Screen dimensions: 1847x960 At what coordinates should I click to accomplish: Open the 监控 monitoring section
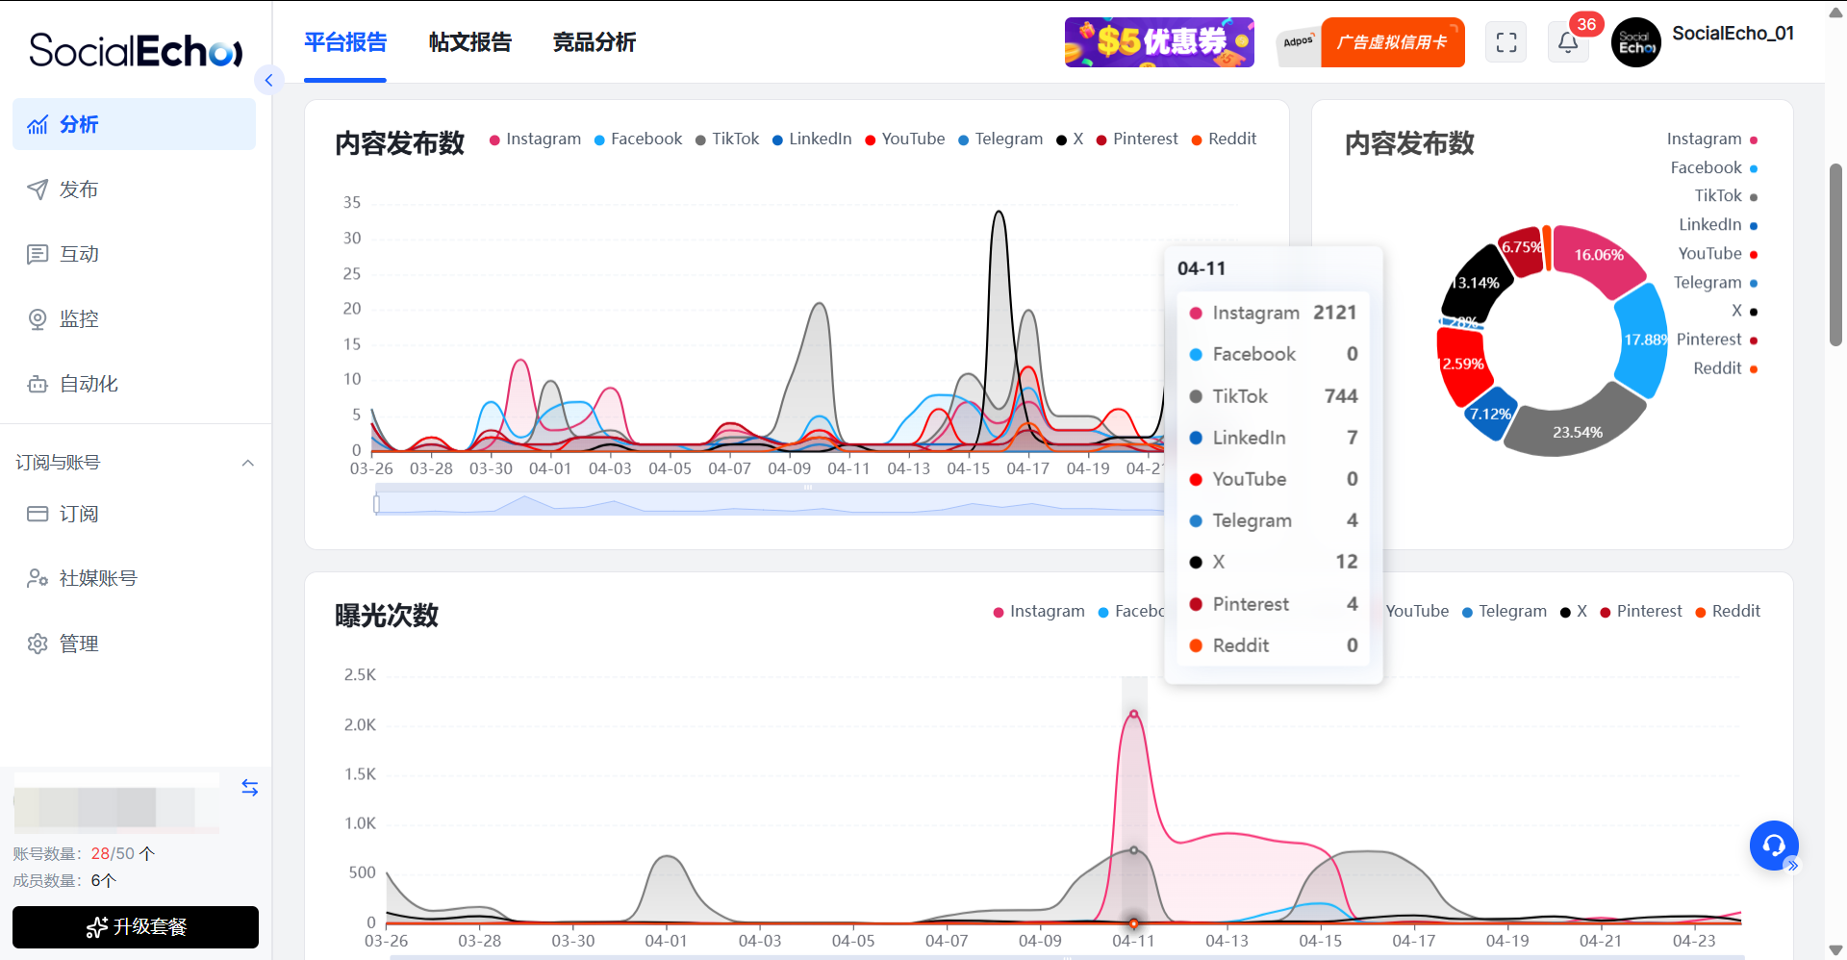[134, 318]
